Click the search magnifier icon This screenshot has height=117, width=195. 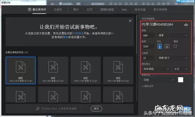(38, 108)
